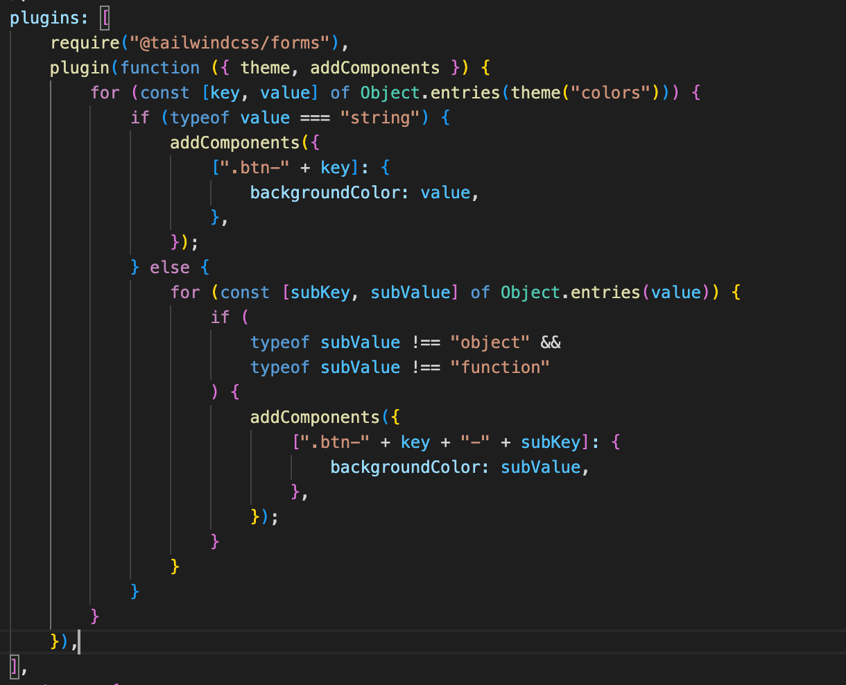This screenshot has height=685, width=846.
Task: Click the "-" string between key and subKey
Action: point(475,442)
